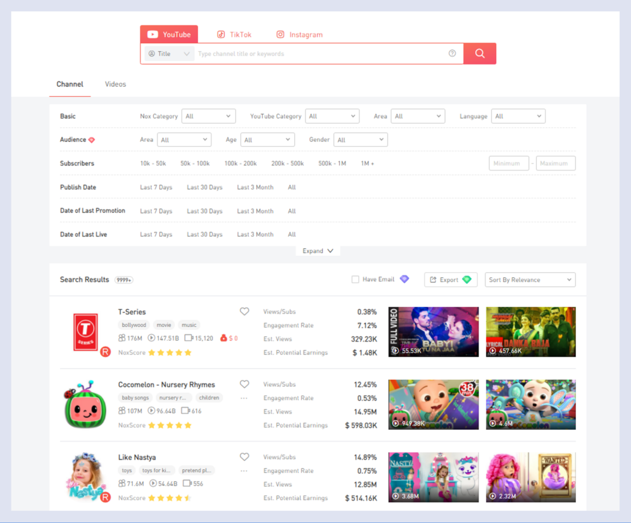Viewport: 631px width, 523px height.
Task: Set Date of Last Live to Last 3 Month
Action: coord(255,234)
